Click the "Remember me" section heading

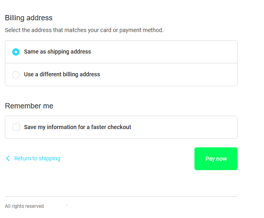[x=29, y=106]
